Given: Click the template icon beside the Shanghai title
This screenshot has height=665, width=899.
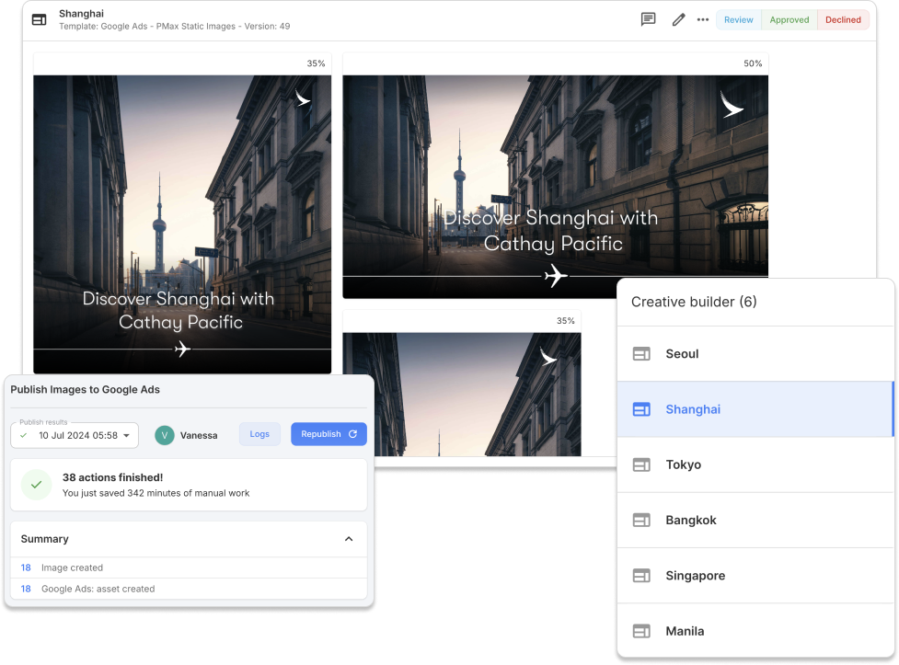Looking at the screenshot, I should 39,19.
